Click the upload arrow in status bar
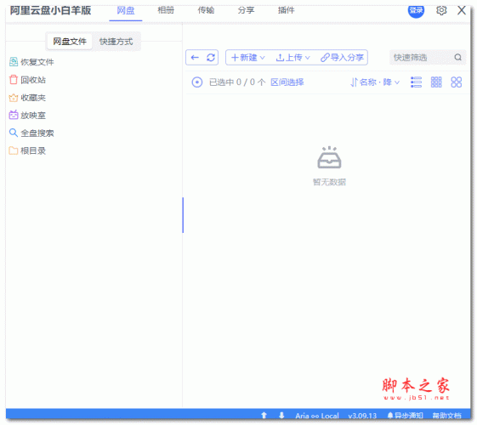 (x=264, y=416)
